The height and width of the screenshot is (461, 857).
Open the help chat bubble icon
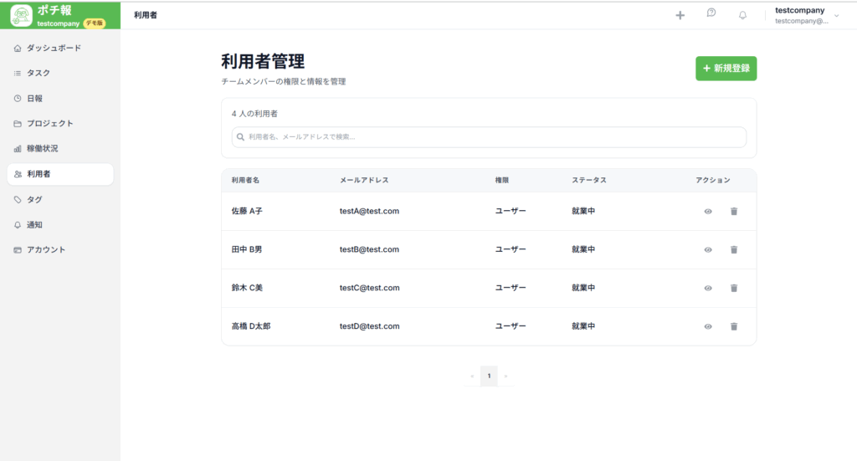[711, 14]
